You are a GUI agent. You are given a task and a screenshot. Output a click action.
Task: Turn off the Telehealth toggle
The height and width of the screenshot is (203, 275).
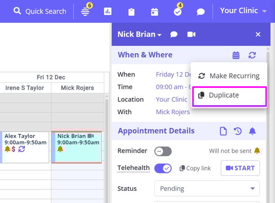[163, 168]
